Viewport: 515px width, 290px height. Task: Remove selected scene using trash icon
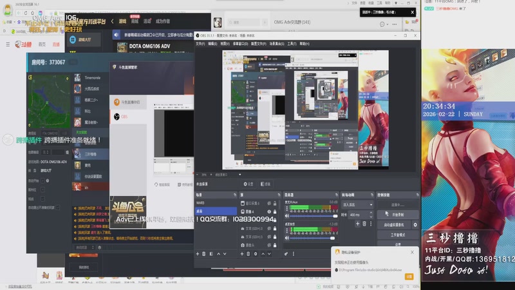[203, 254]
